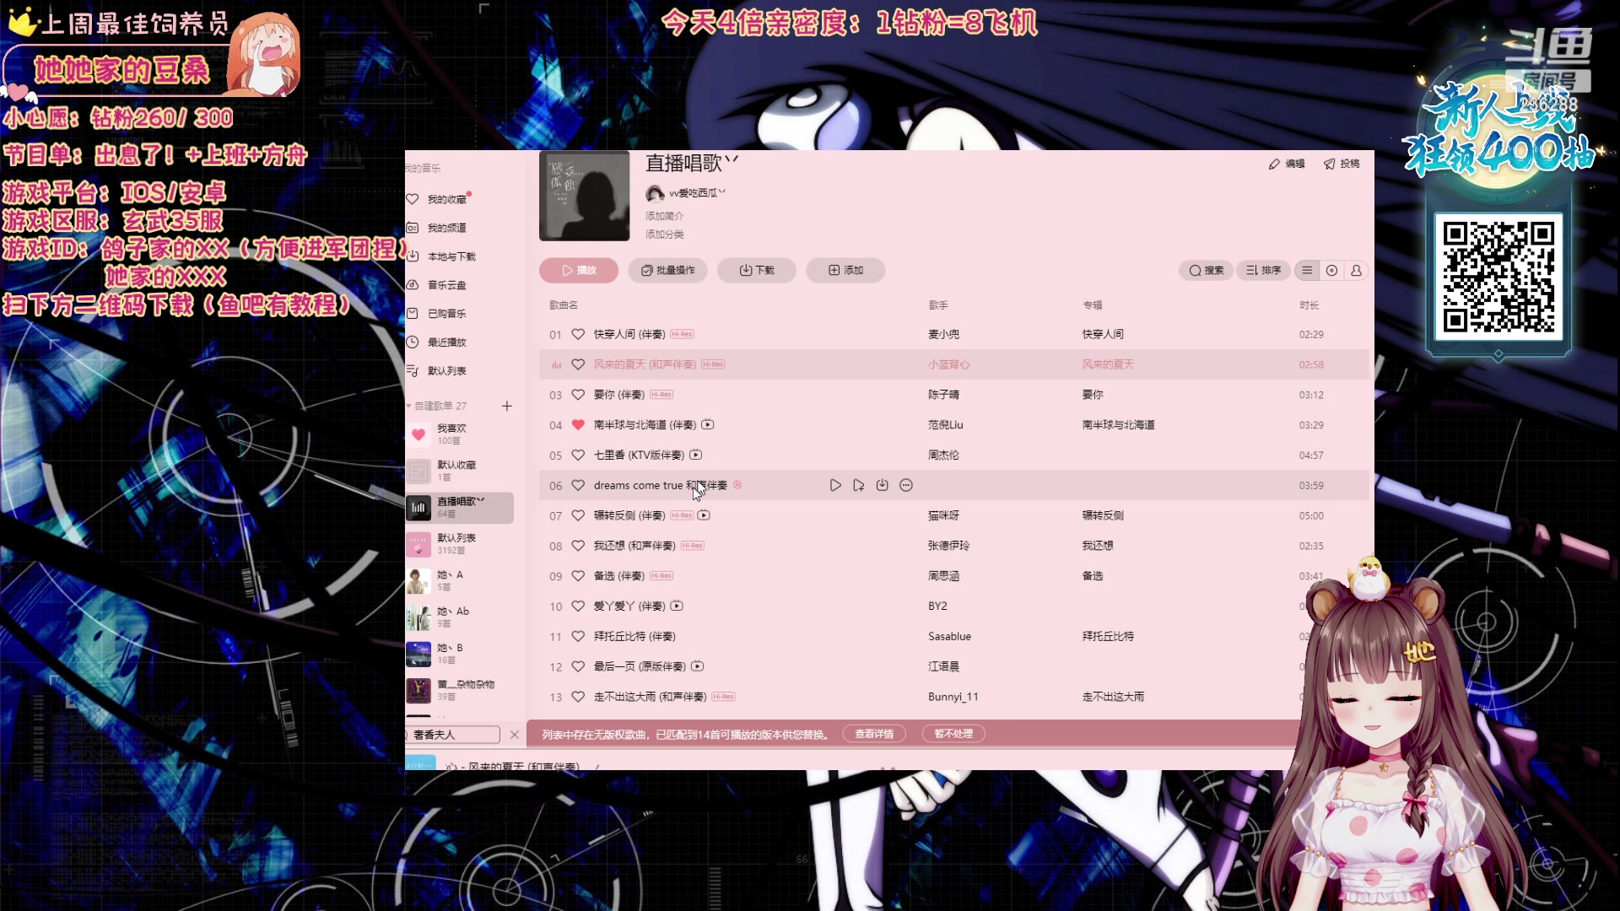Open 我的收藏 in the sidebar
Image resolution: width=1620 pixels, height=911 pixels.
click(446, 199)
